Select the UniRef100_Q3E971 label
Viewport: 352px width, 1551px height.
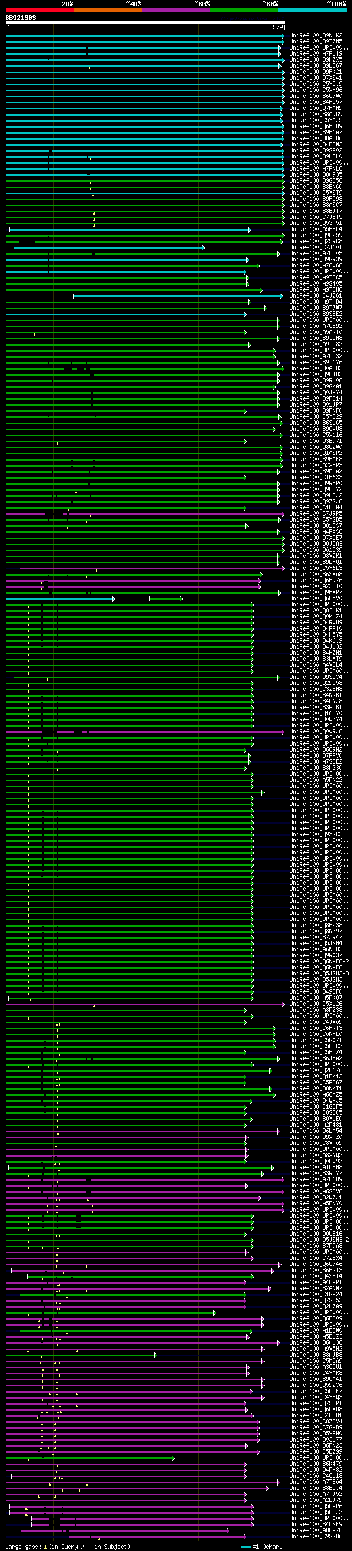coord(316,441)
